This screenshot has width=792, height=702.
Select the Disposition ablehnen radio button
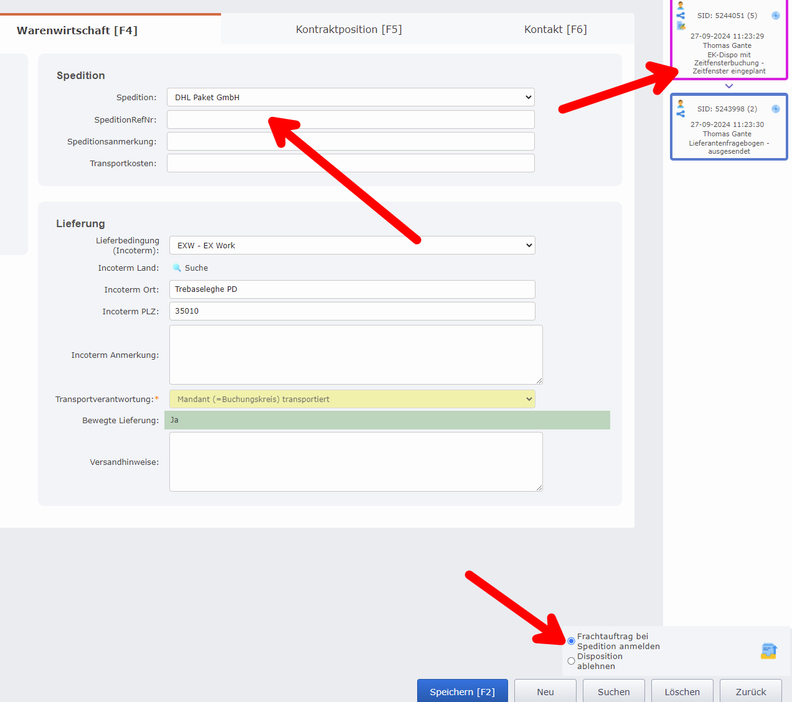pyautogui.click(x=571, y=661)
